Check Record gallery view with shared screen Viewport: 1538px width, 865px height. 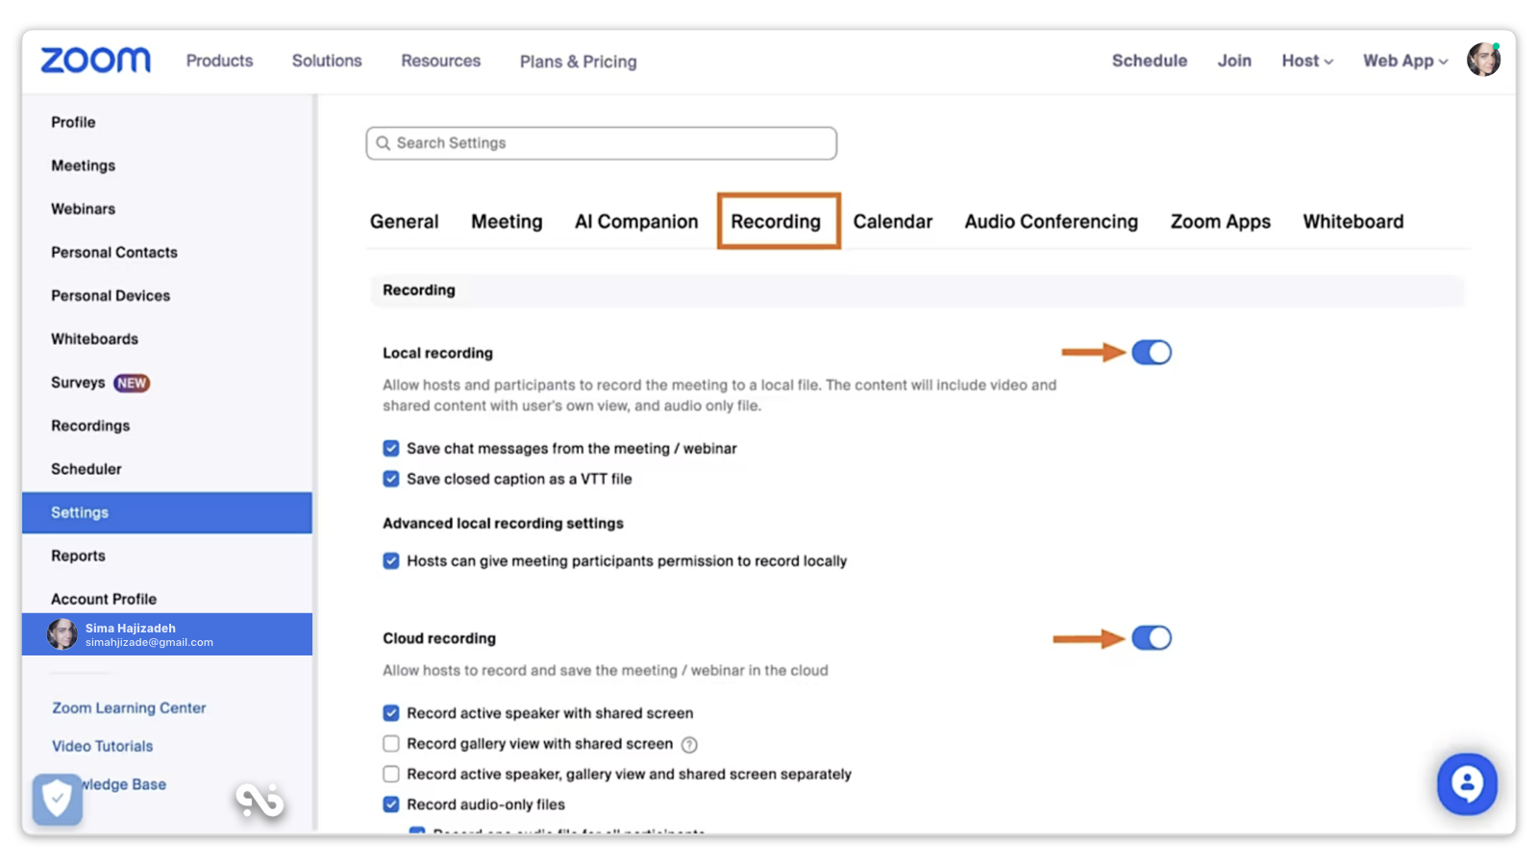391,744
